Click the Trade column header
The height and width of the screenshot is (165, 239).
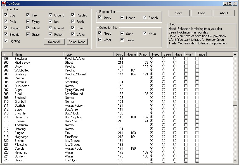point(201,54)
